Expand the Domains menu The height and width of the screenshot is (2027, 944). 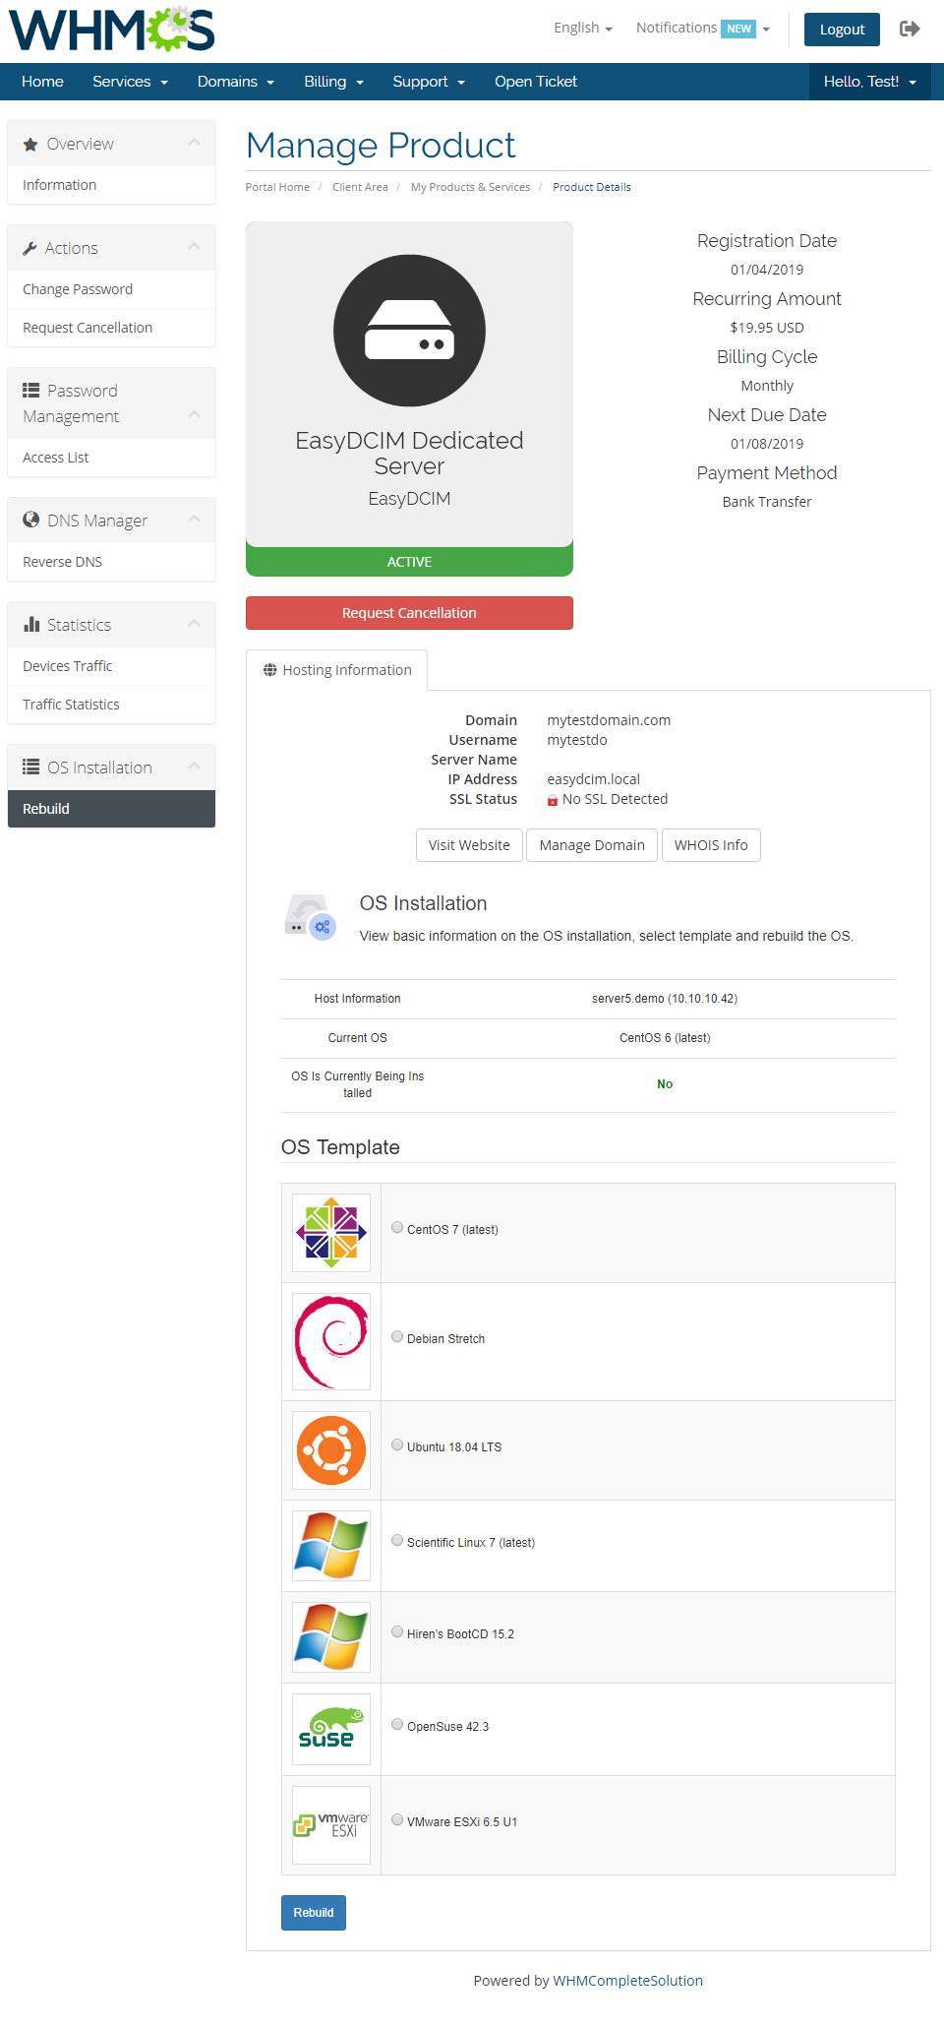tap(236, 82)
